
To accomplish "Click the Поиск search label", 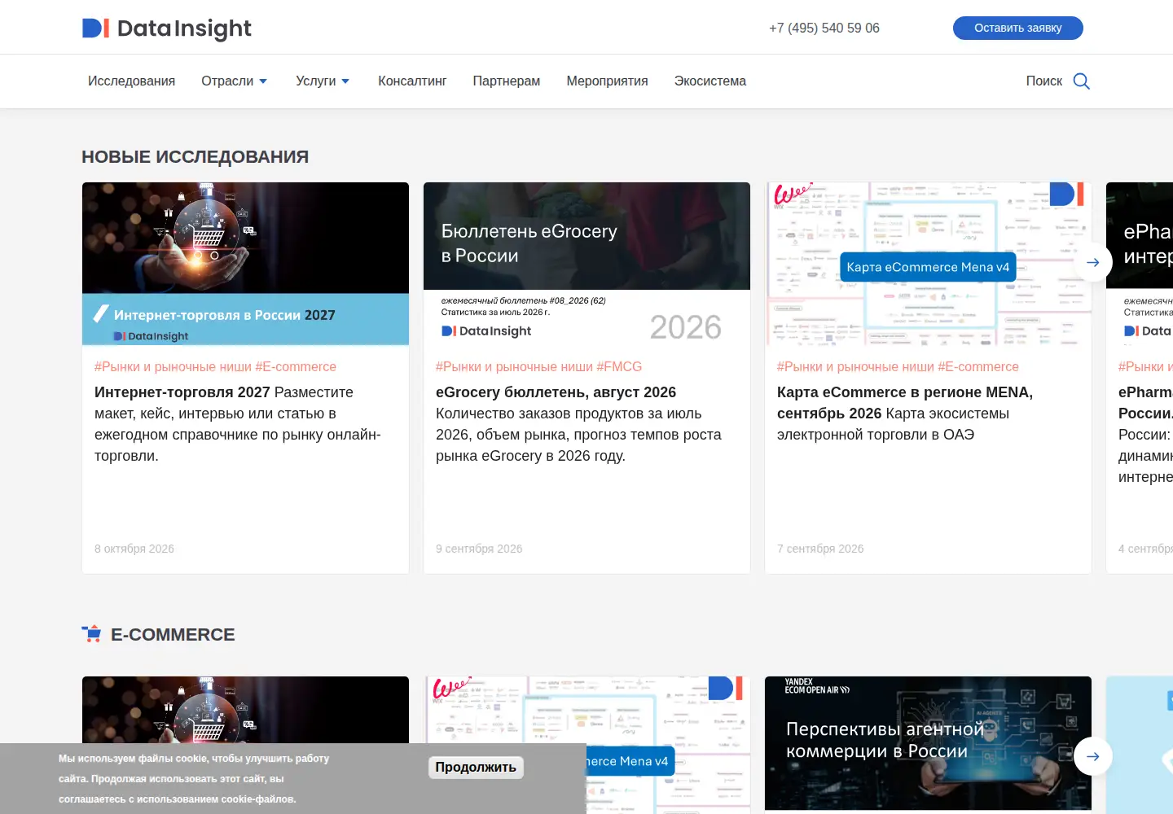I will [x=1043, y=81].
